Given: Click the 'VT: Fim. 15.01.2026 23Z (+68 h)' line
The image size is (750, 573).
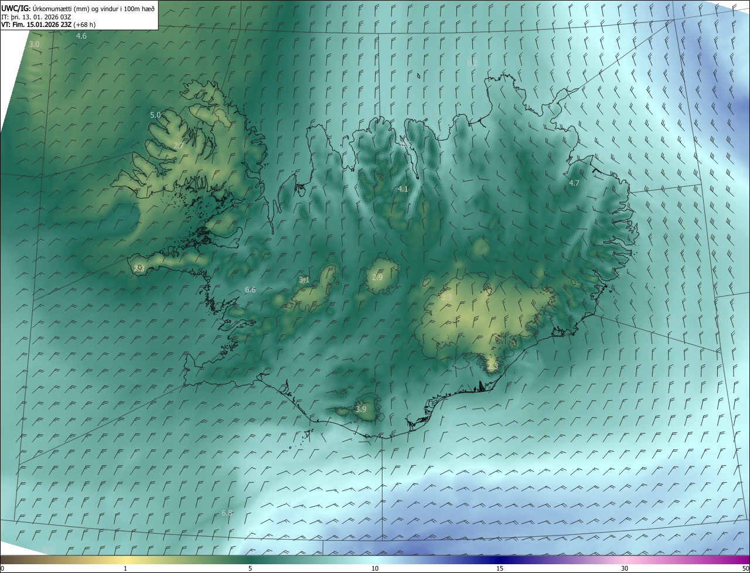Looking at the screenshot, I should (x=48, y=25).
